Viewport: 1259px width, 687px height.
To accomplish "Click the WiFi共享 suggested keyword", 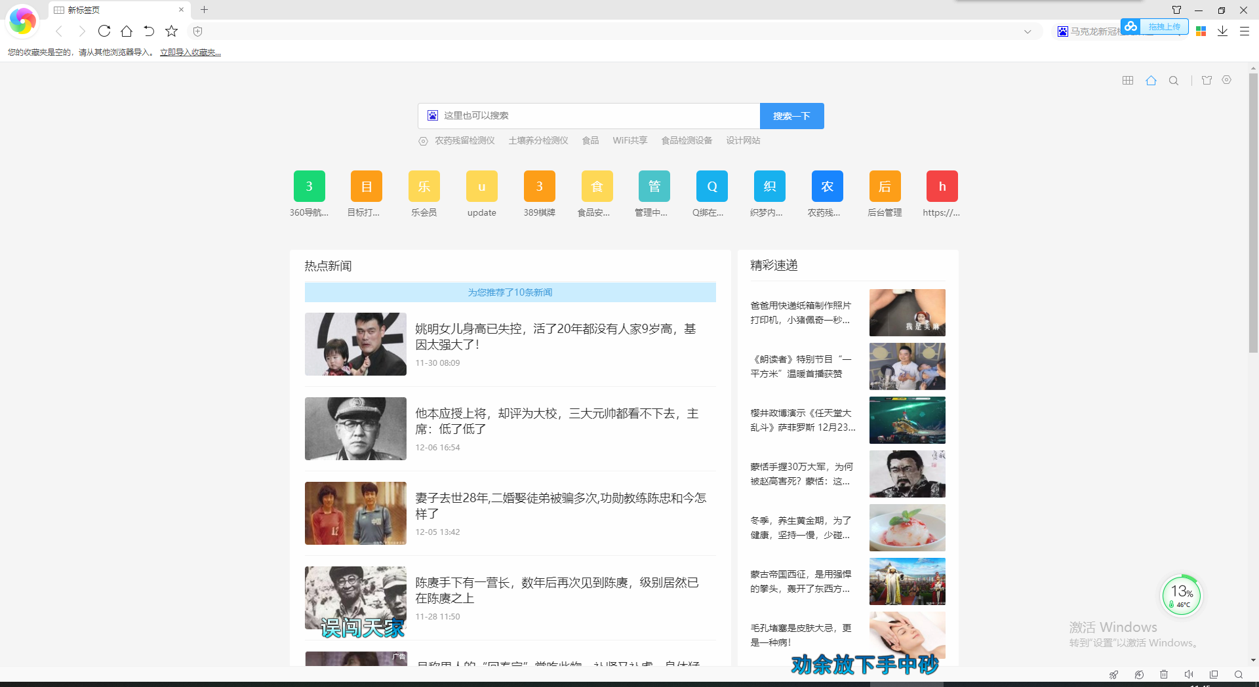I will [630, 140].
